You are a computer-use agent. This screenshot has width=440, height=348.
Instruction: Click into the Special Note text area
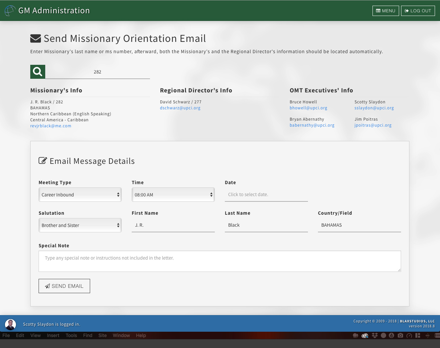tap(220, 261)
